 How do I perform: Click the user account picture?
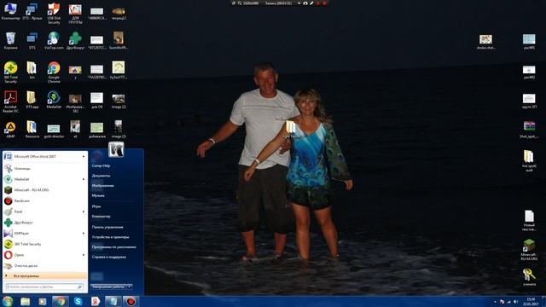116,150
